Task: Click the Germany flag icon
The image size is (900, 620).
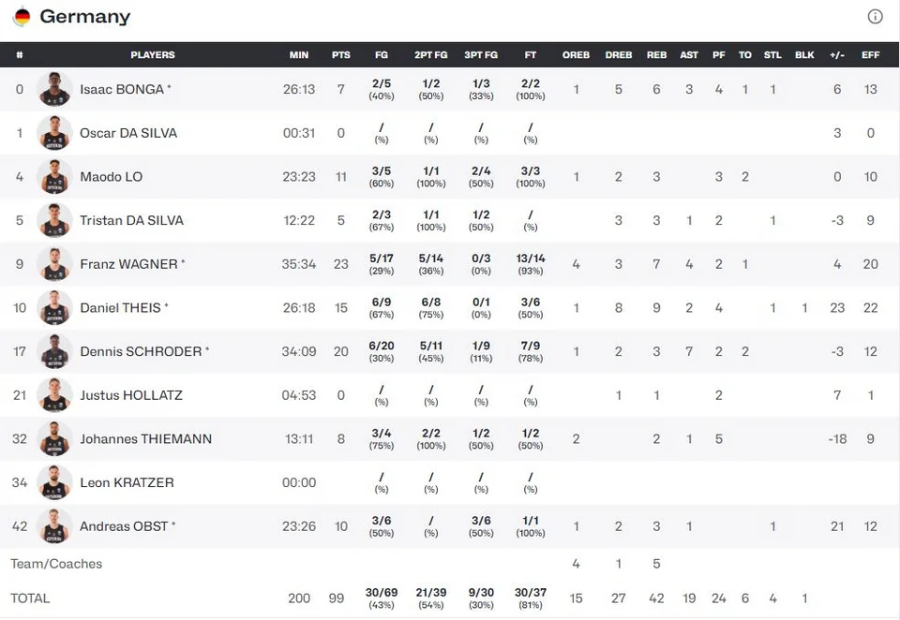Action: (x=22, y=16)
